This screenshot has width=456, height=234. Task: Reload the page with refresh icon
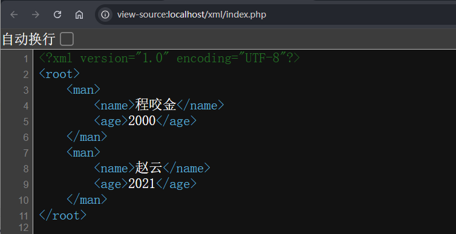pos(57,15)
